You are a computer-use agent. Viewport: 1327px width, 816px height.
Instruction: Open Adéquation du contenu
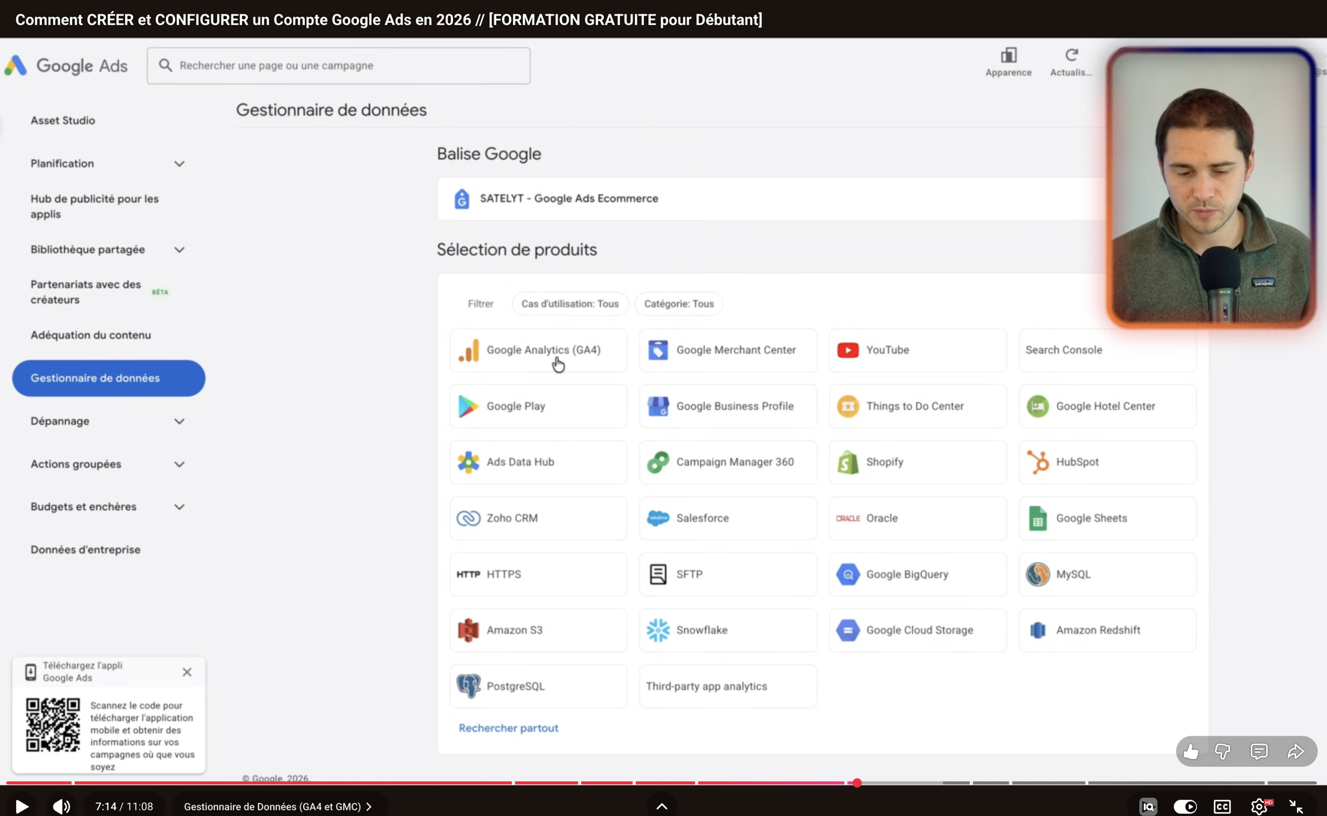click(91, 335)
